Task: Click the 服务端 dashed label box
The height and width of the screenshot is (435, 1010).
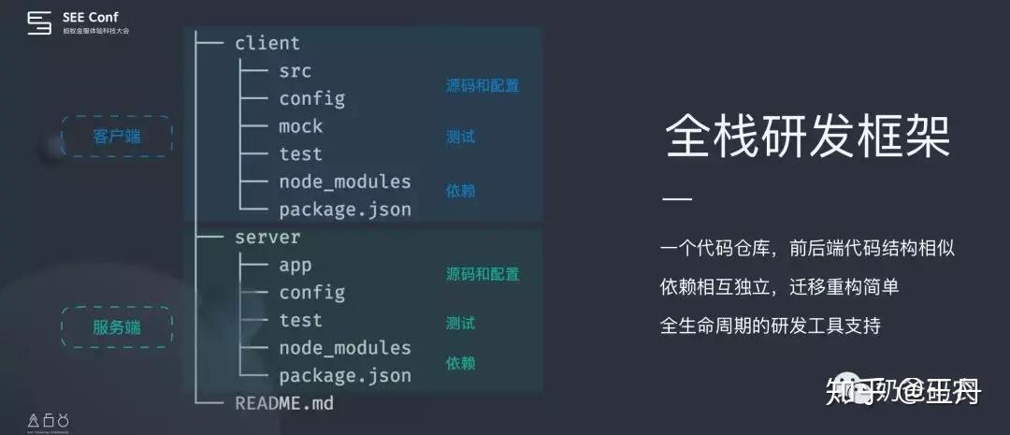Action: click(117, 327)
